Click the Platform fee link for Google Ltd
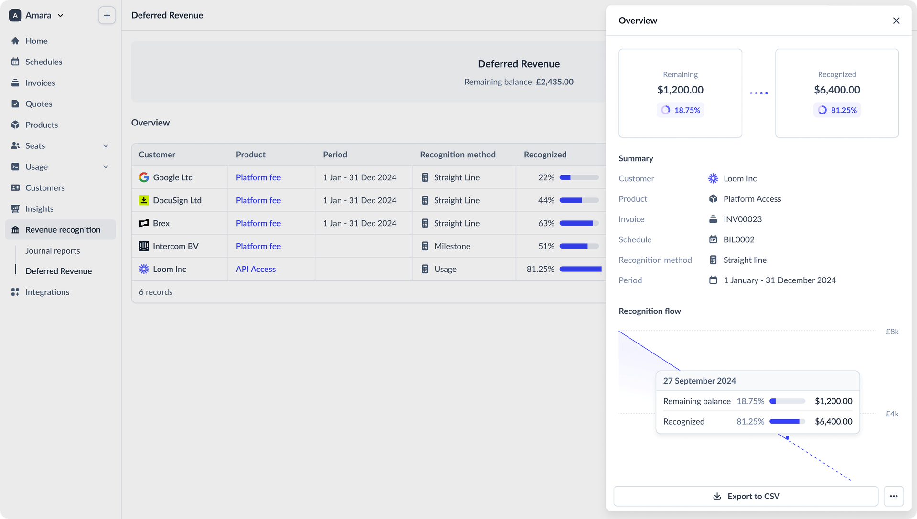917x519 pixels. point(258,177)
